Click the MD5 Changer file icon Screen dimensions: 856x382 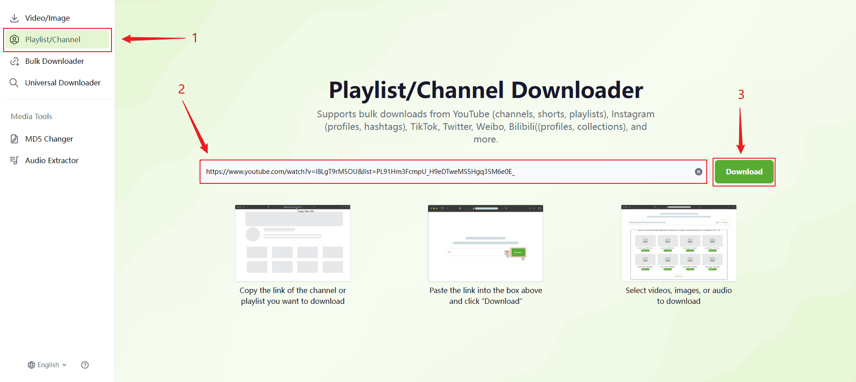point(14,139)
